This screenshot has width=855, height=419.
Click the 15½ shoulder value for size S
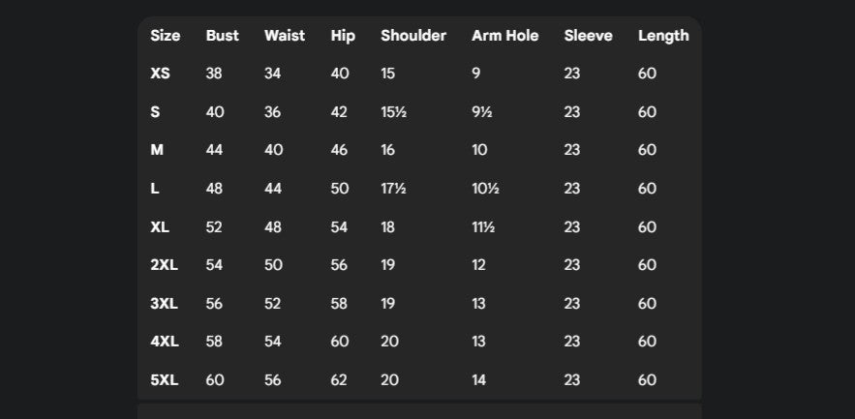click(x=393, y=112)
